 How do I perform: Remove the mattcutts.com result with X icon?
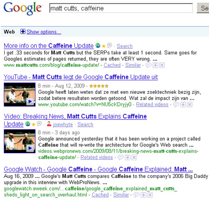[162, 65]
